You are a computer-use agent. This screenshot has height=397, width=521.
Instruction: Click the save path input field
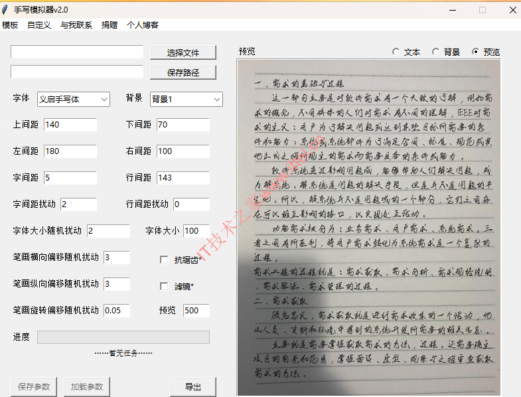coord(77,72)
